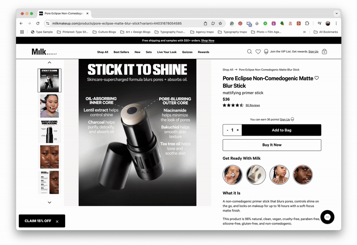Open the Pinterest extension icon
Viewport: 357px width, 245px height.
240,24
